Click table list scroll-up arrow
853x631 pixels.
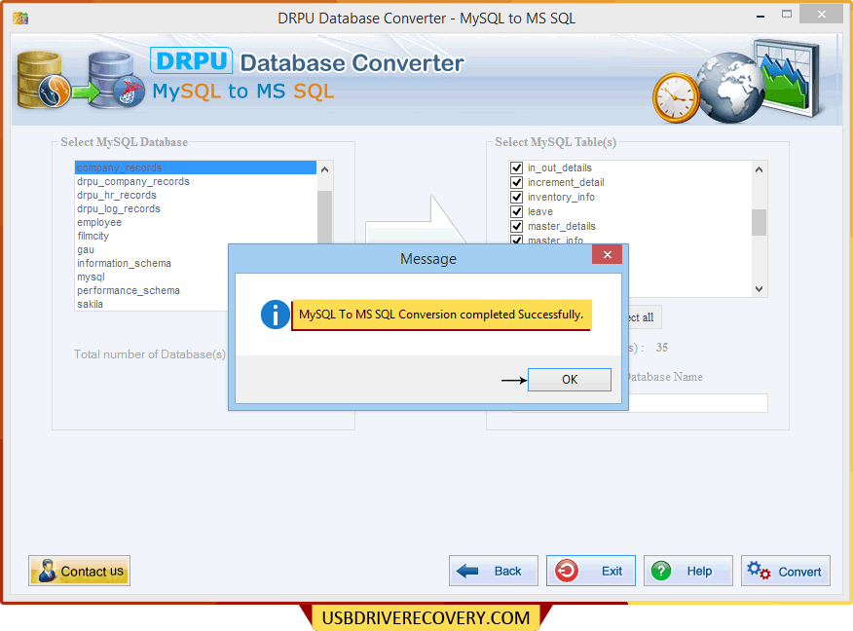click(x=759, y=169)
